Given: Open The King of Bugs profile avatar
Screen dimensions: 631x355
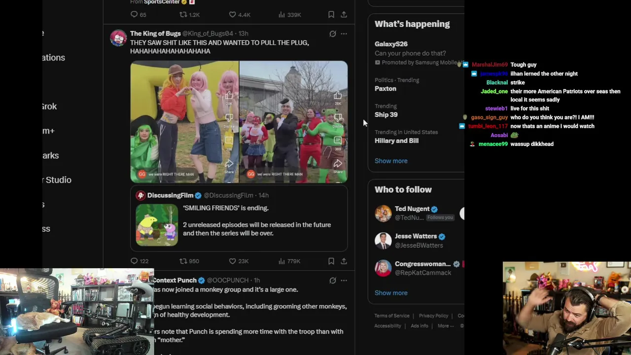Looking at the screenshot, I should point(118,38).
